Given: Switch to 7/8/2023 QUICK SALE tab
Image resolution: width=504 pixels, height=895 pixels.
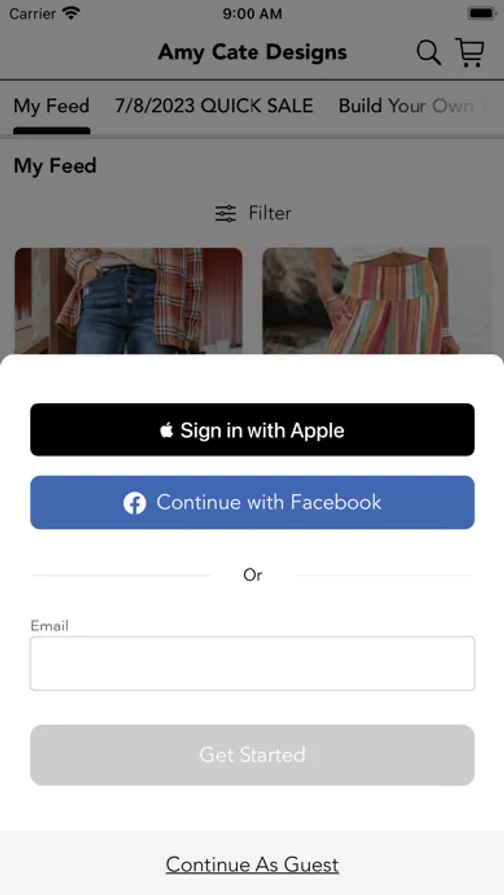Looking at the screenshot, I should pos(214,106).
